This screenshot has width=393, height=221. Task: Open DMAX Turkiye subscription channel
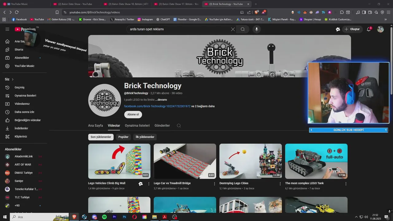click(24, 173)
